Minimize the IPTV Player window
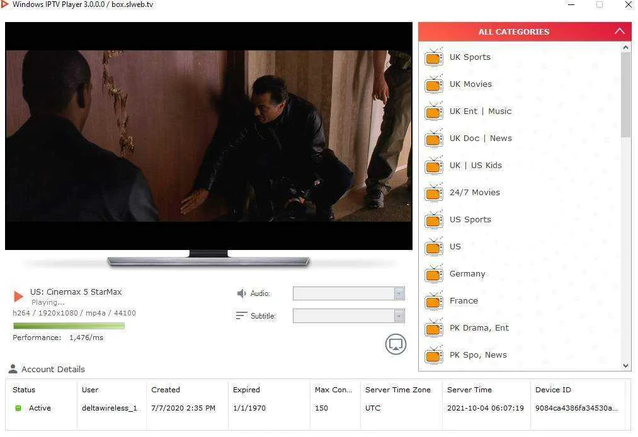The height and width of the screenshot is (437, 638). (571, 5)
